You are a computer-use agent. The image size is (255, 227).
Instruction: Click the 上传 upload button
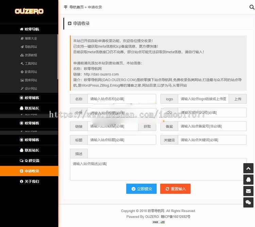[238, 99]
